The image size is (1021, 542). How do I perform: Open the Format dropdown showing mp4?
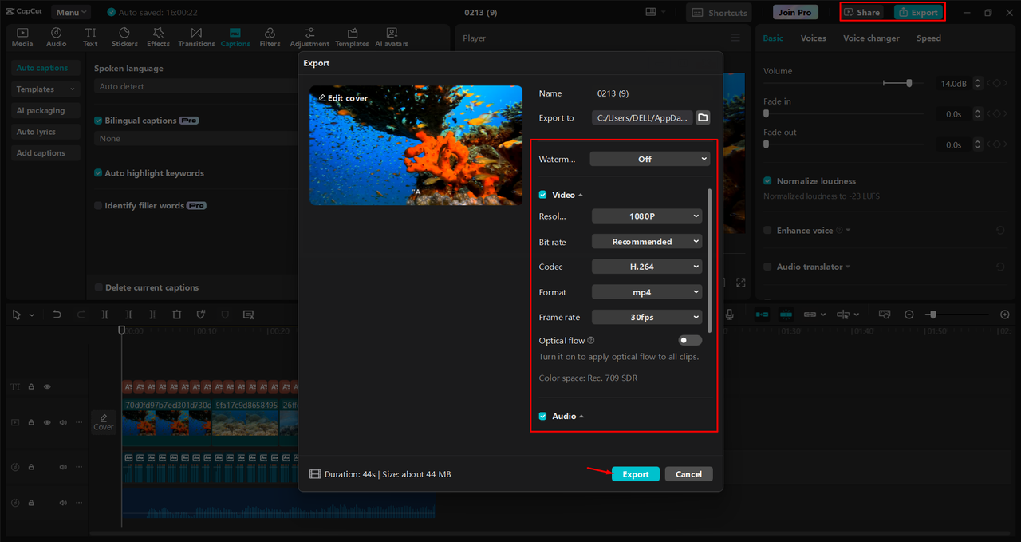pos(647,292)
